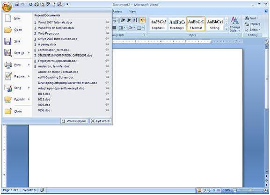Open the Shading paint bucket dropdown

click(x=131, y=28)
